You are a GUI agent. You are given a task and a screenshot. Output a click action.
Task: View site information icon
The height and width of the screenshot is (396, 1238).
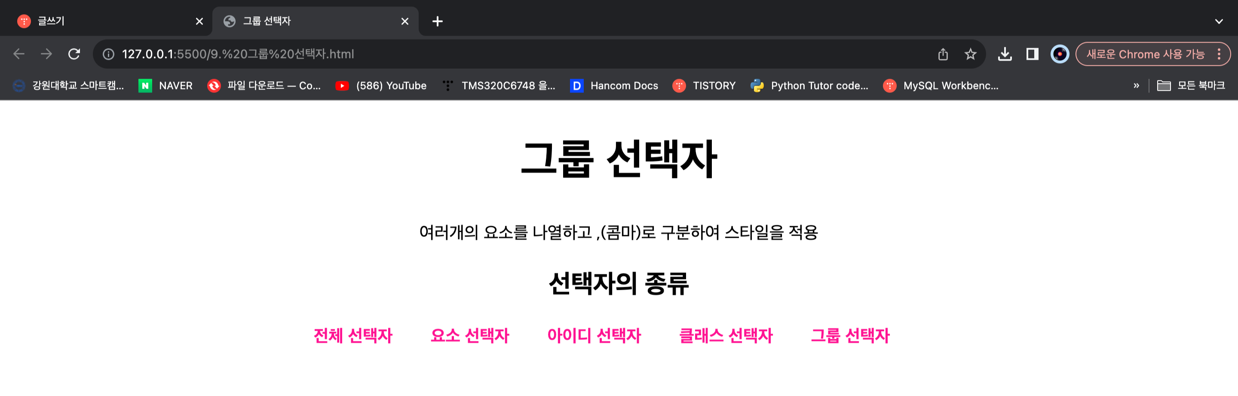pos(109,54)
